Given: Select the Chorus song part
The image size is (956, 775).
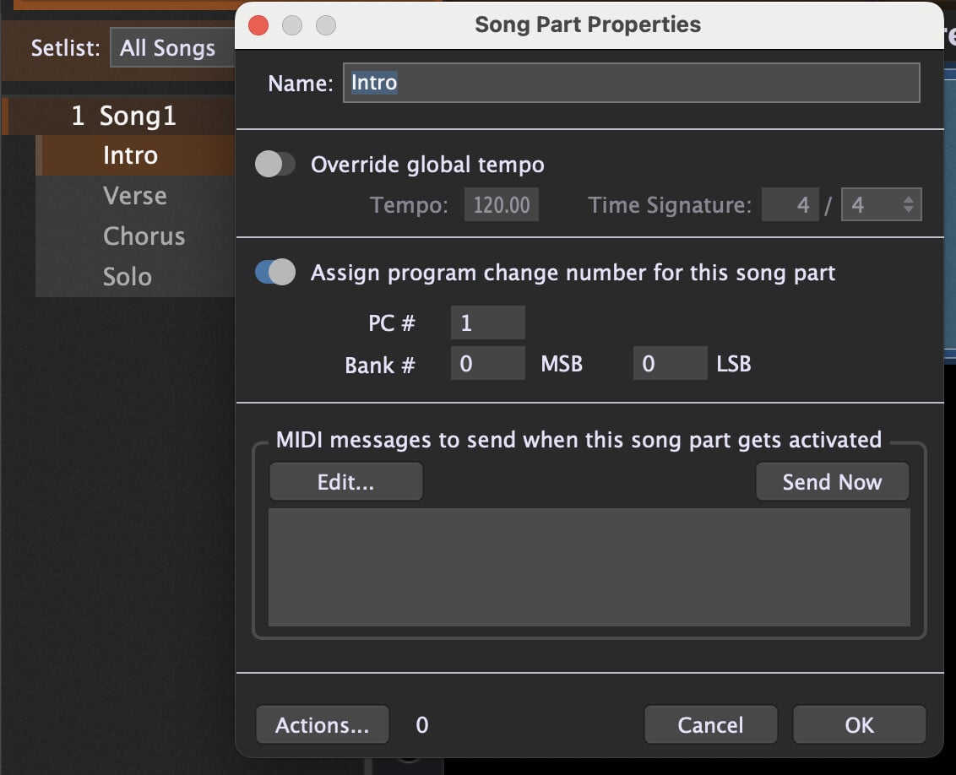Looking at the screenshot, I should pos(144,236).
